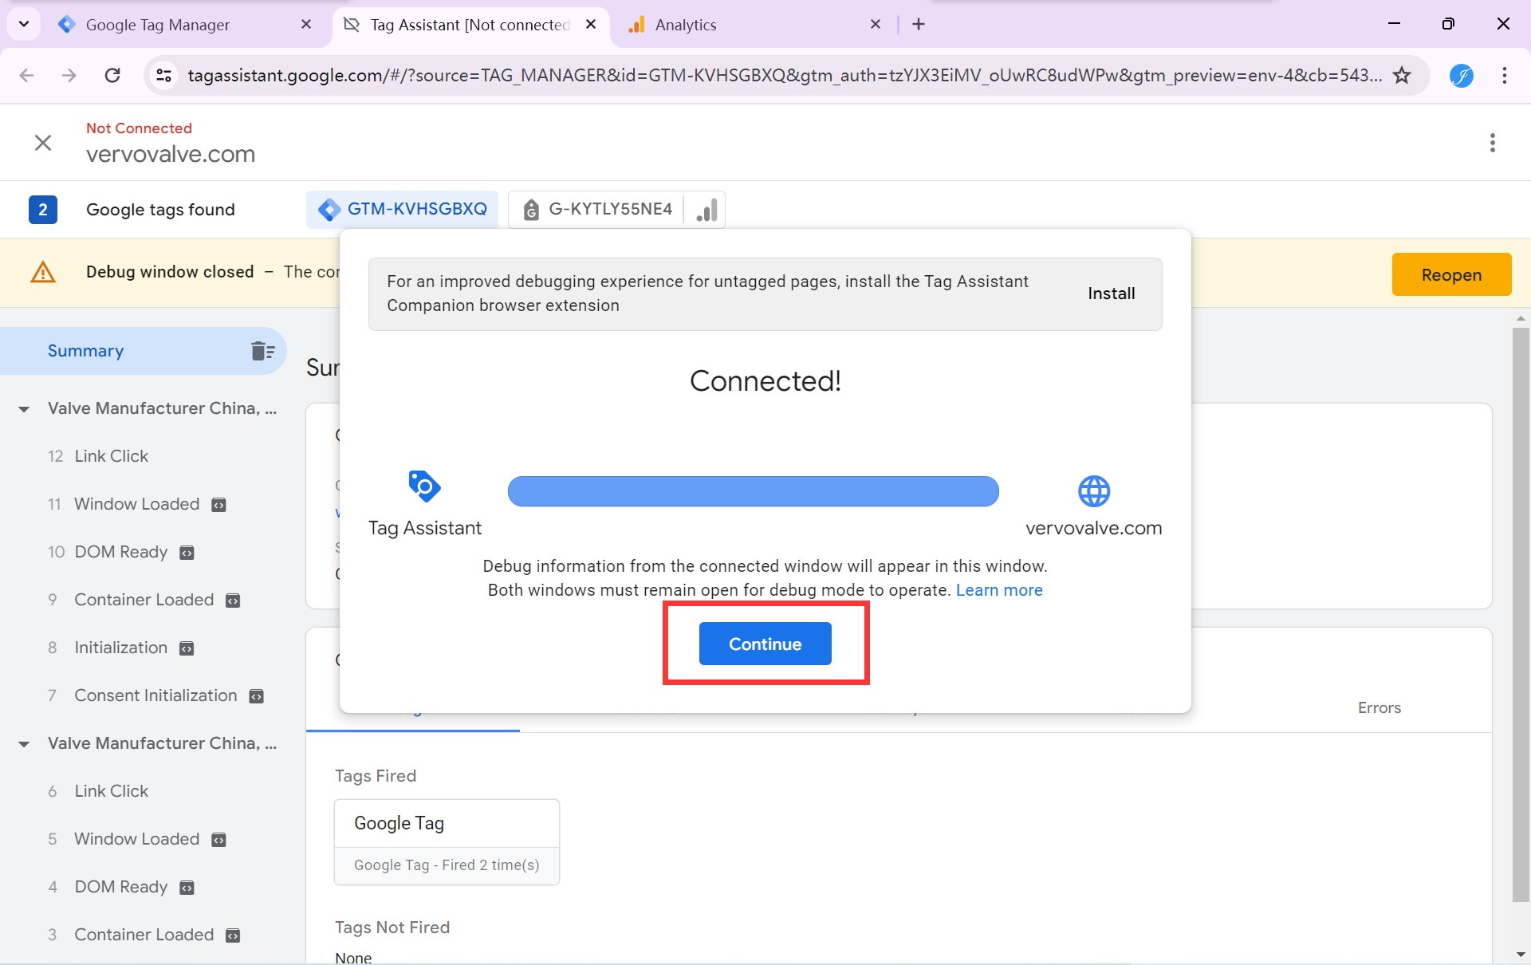Close the Analytics browser tab

(x=876, y=25)
